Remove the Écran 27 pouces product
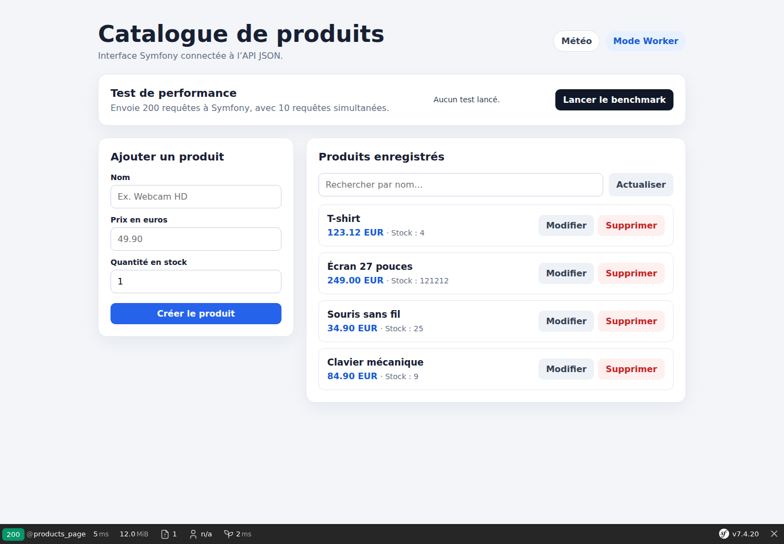Screen dimensions: 784x544 [x=631, y=273]
